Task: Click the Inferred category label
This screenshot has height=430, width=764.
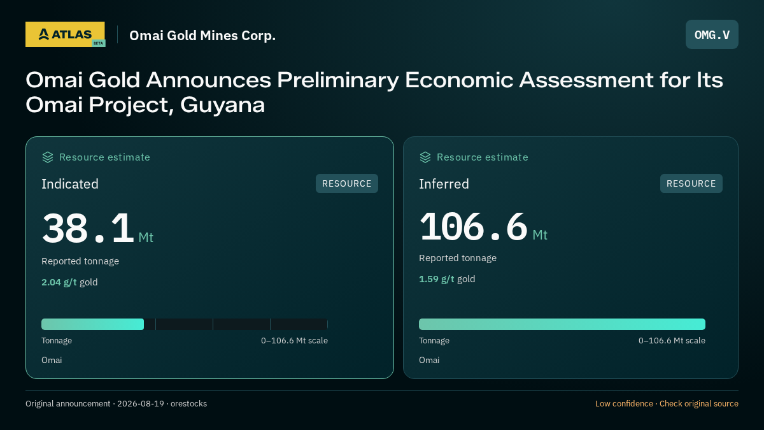Action: (x=444, y=184)
